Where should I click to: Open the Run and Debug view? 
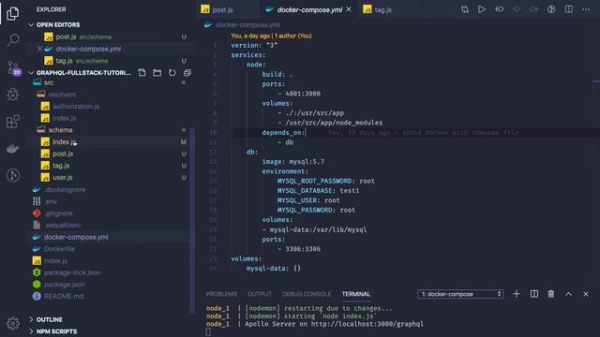[13, 95]
